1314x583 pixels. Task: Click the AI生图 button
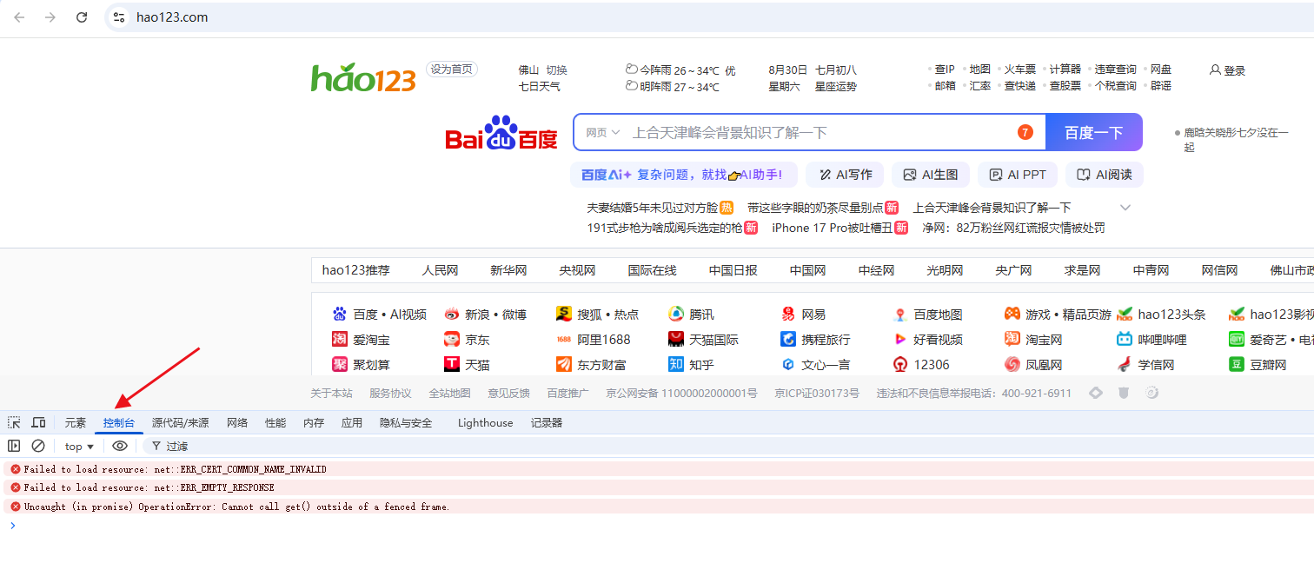[931, 175]
